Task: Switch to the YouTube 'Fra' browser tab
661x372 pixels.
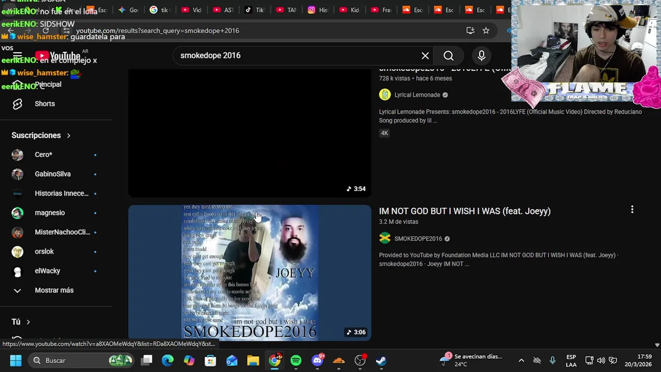Action: click(381, 10)
